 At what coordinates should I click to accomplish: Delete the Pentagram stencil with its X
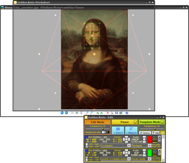click(x=159, y=137)
